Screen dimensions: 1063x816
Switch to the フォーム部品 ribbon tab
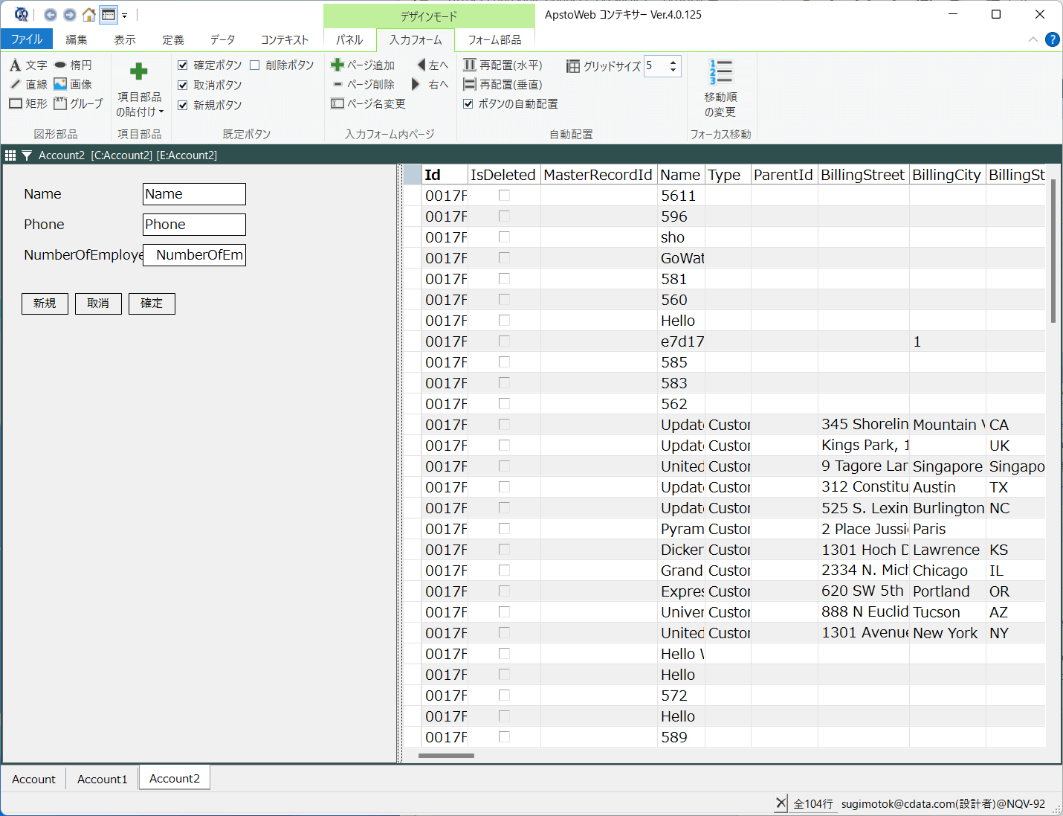[x=494, y=39]
